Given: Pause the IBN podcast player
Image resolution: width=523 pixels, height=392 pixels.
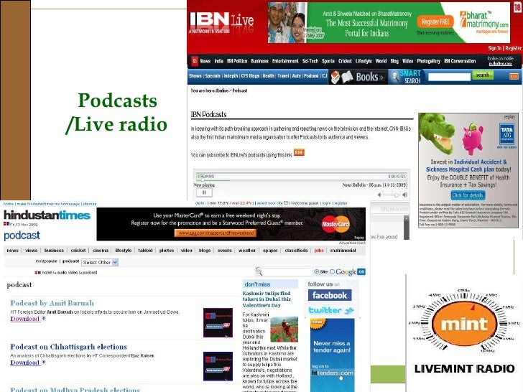Looking at the screenshot, I should (204, 192).
